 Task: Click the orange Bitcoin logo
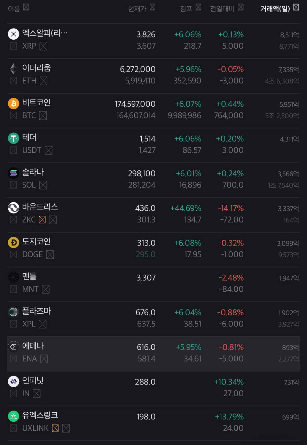pyautogui.click(x=14, y=104)
